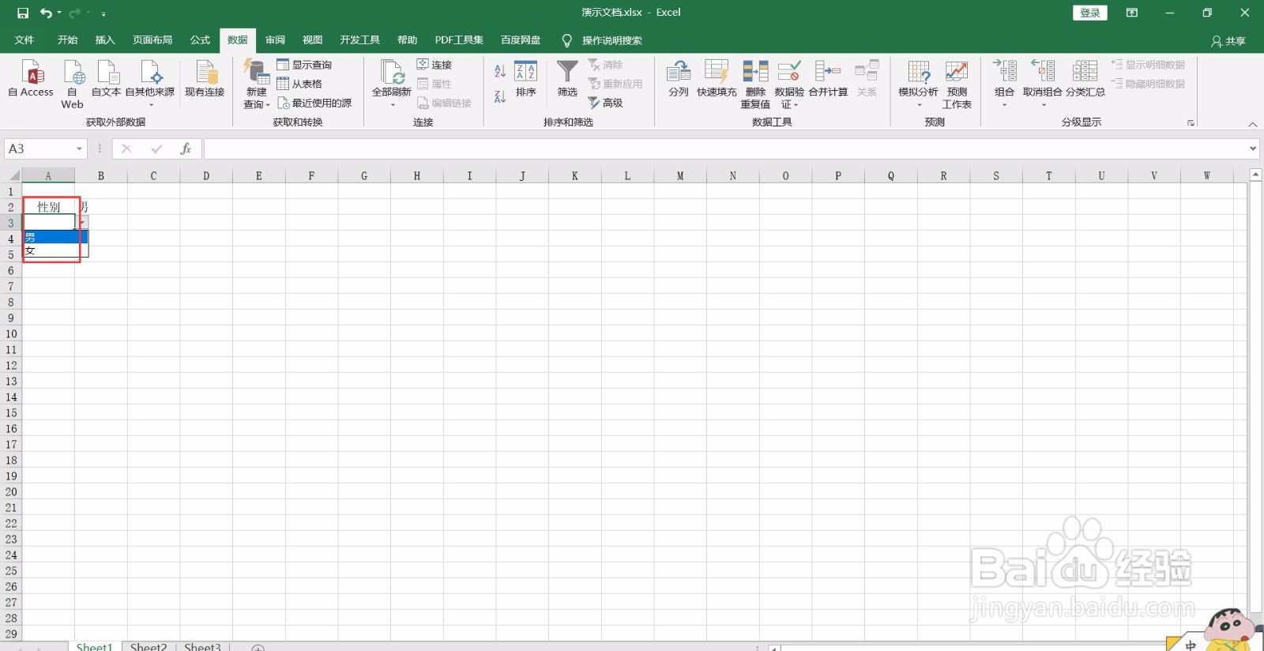The height and width of the screenshot is (651, 1264).
Task: Click Connections (连接) button
Action: click(434, 65)
